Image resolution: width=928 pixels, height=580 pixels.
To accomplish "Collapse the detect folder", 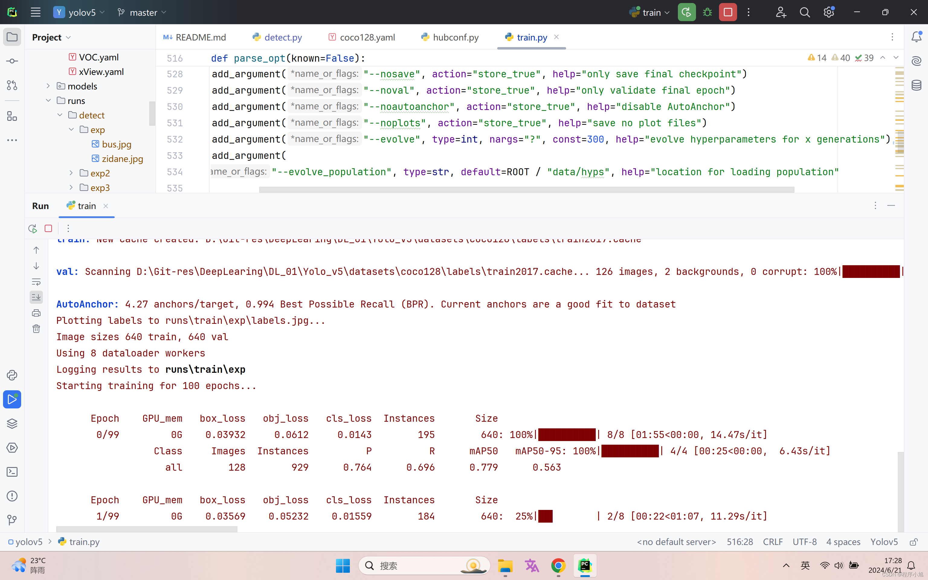I will pyautogui.click(x=60, y=115).
